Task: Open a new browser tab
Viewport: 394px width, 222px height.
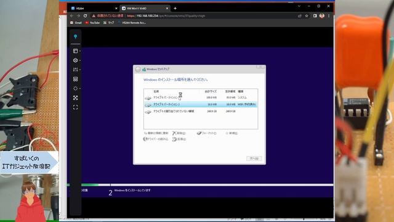Action: pyautogui.click(x=175, y=8)
